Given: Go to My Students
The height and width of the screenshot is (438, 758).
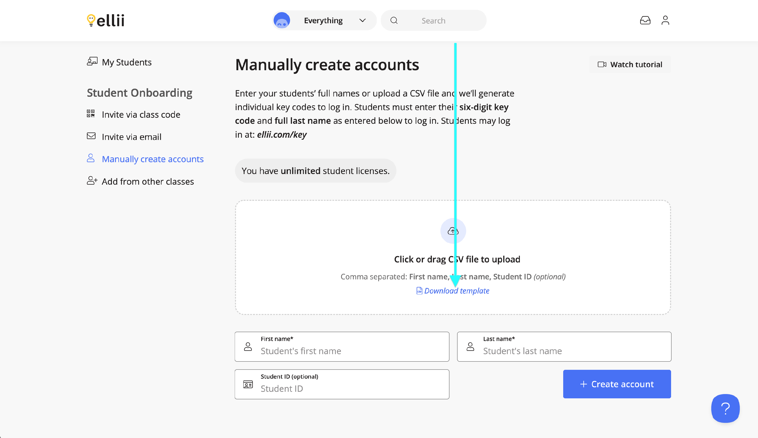Looking at the screenshot, I should [x=126, y=62].
